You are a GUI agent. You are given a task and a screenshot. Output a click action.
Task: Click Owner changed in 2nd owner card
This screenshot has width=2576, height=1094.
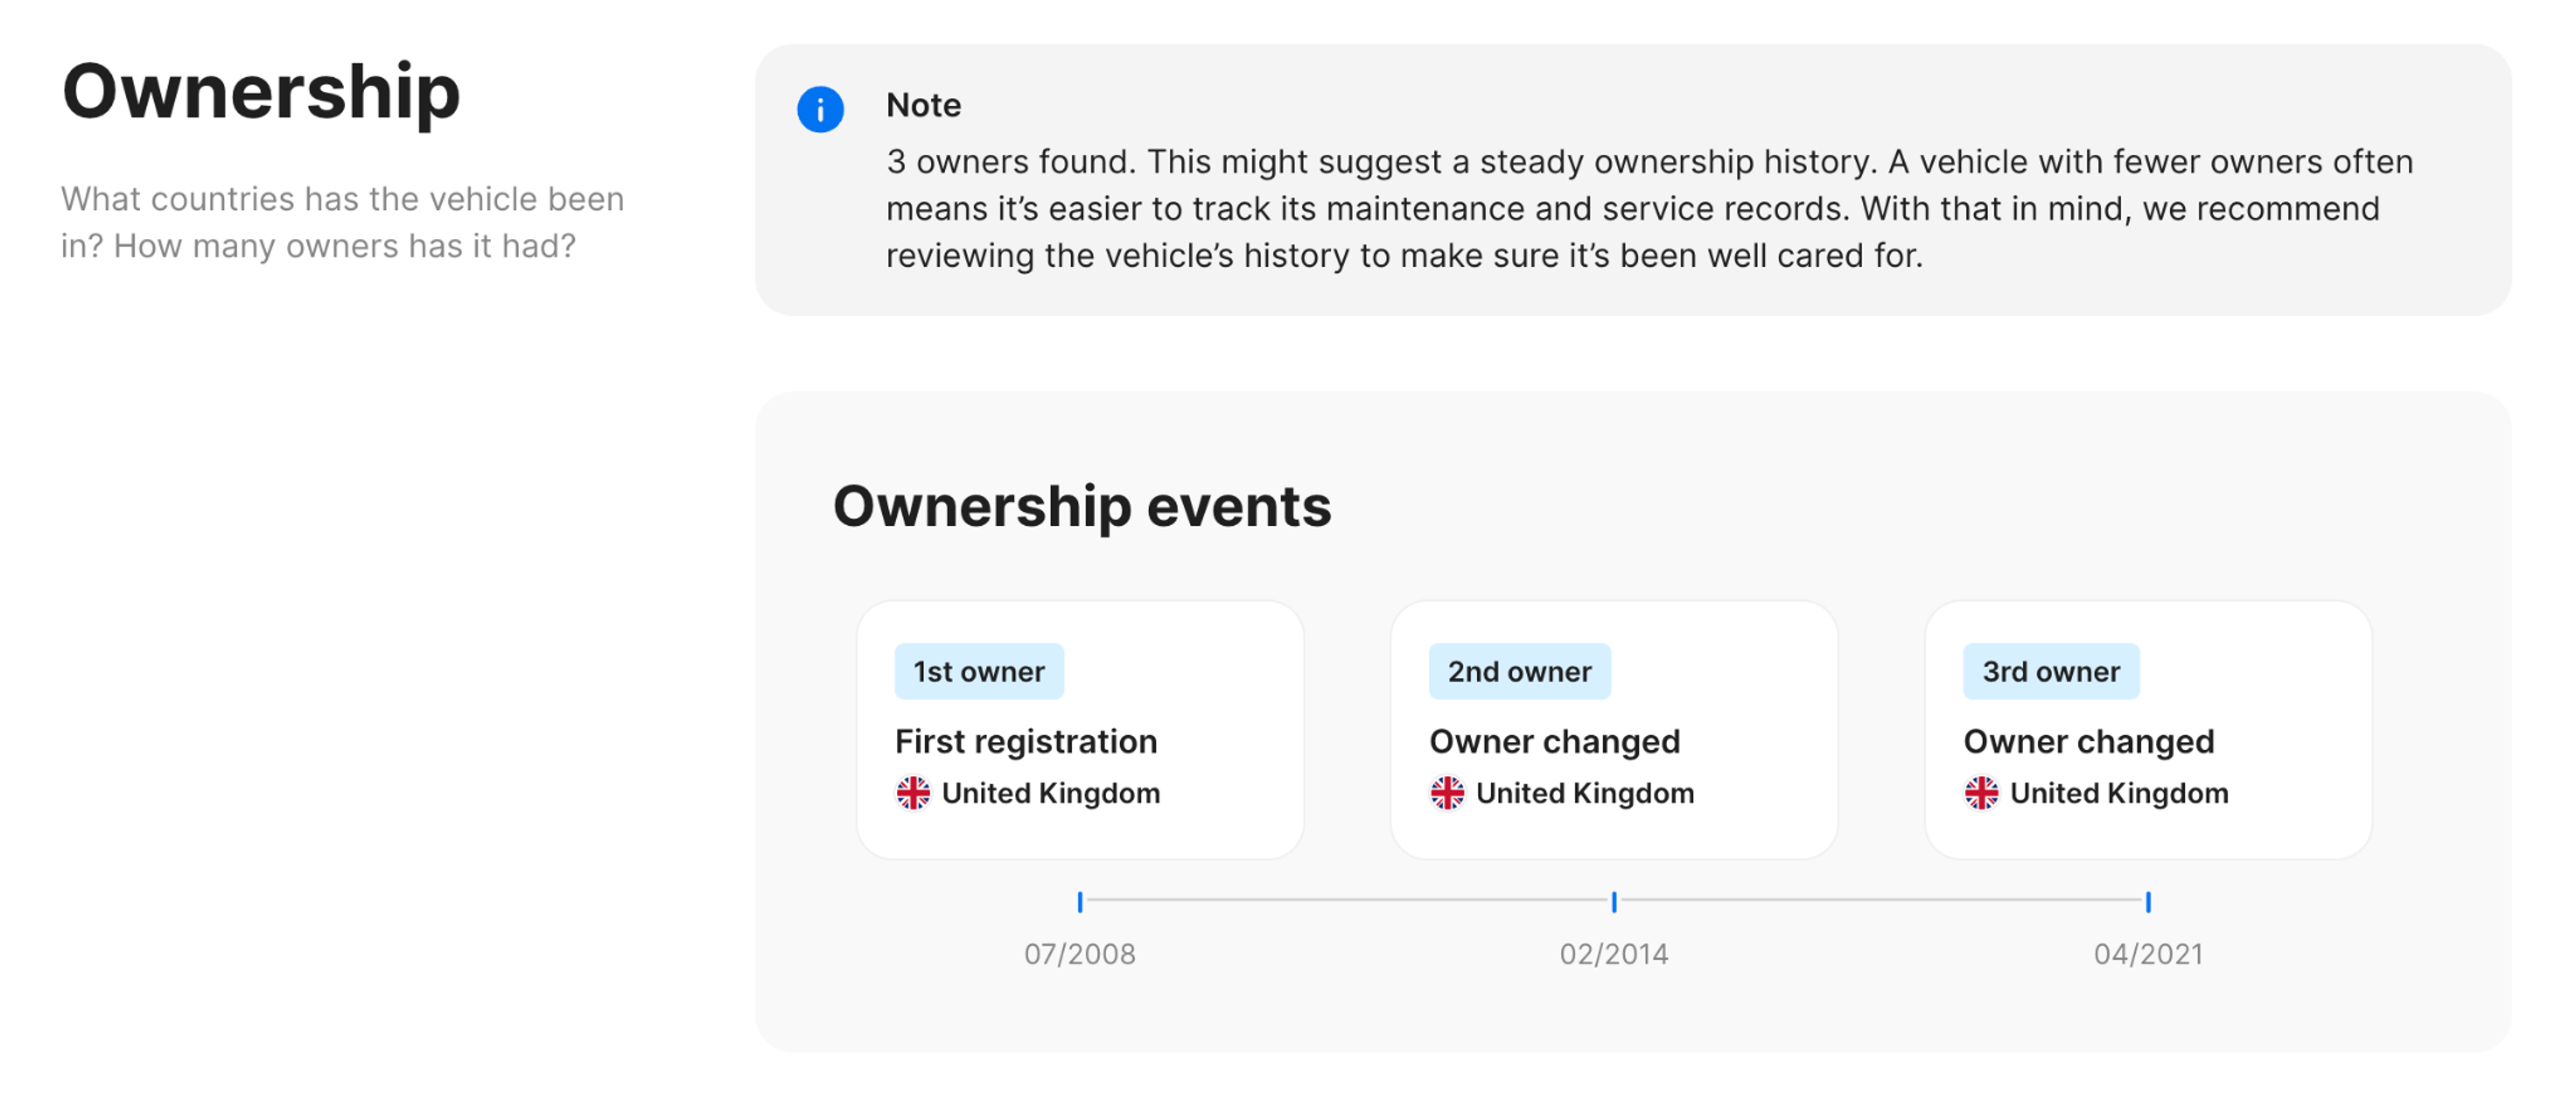coord(1555,741)
